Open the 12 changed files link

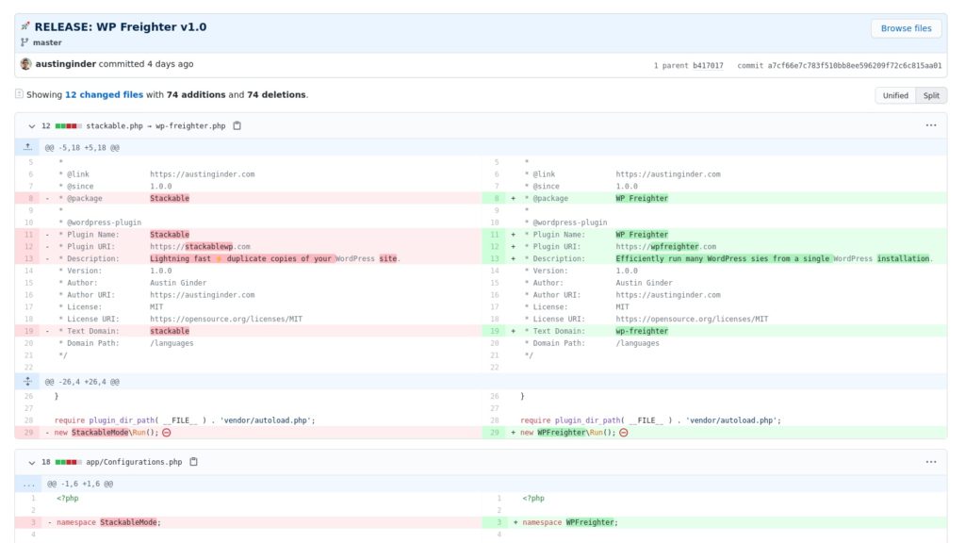tap(104, 95)
